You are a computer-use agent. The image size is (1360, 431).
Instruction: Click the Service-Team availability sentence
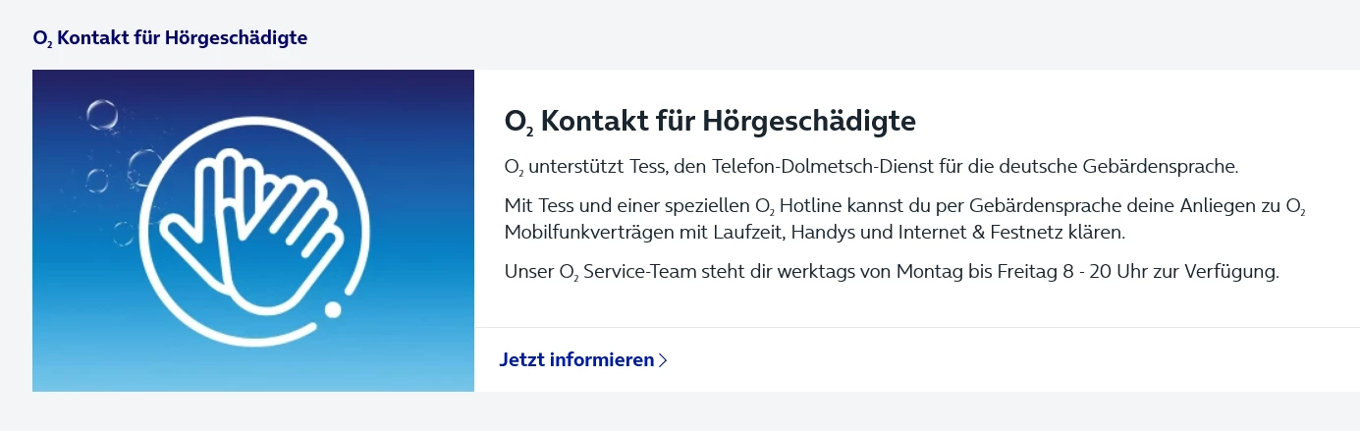click(891, 272)
